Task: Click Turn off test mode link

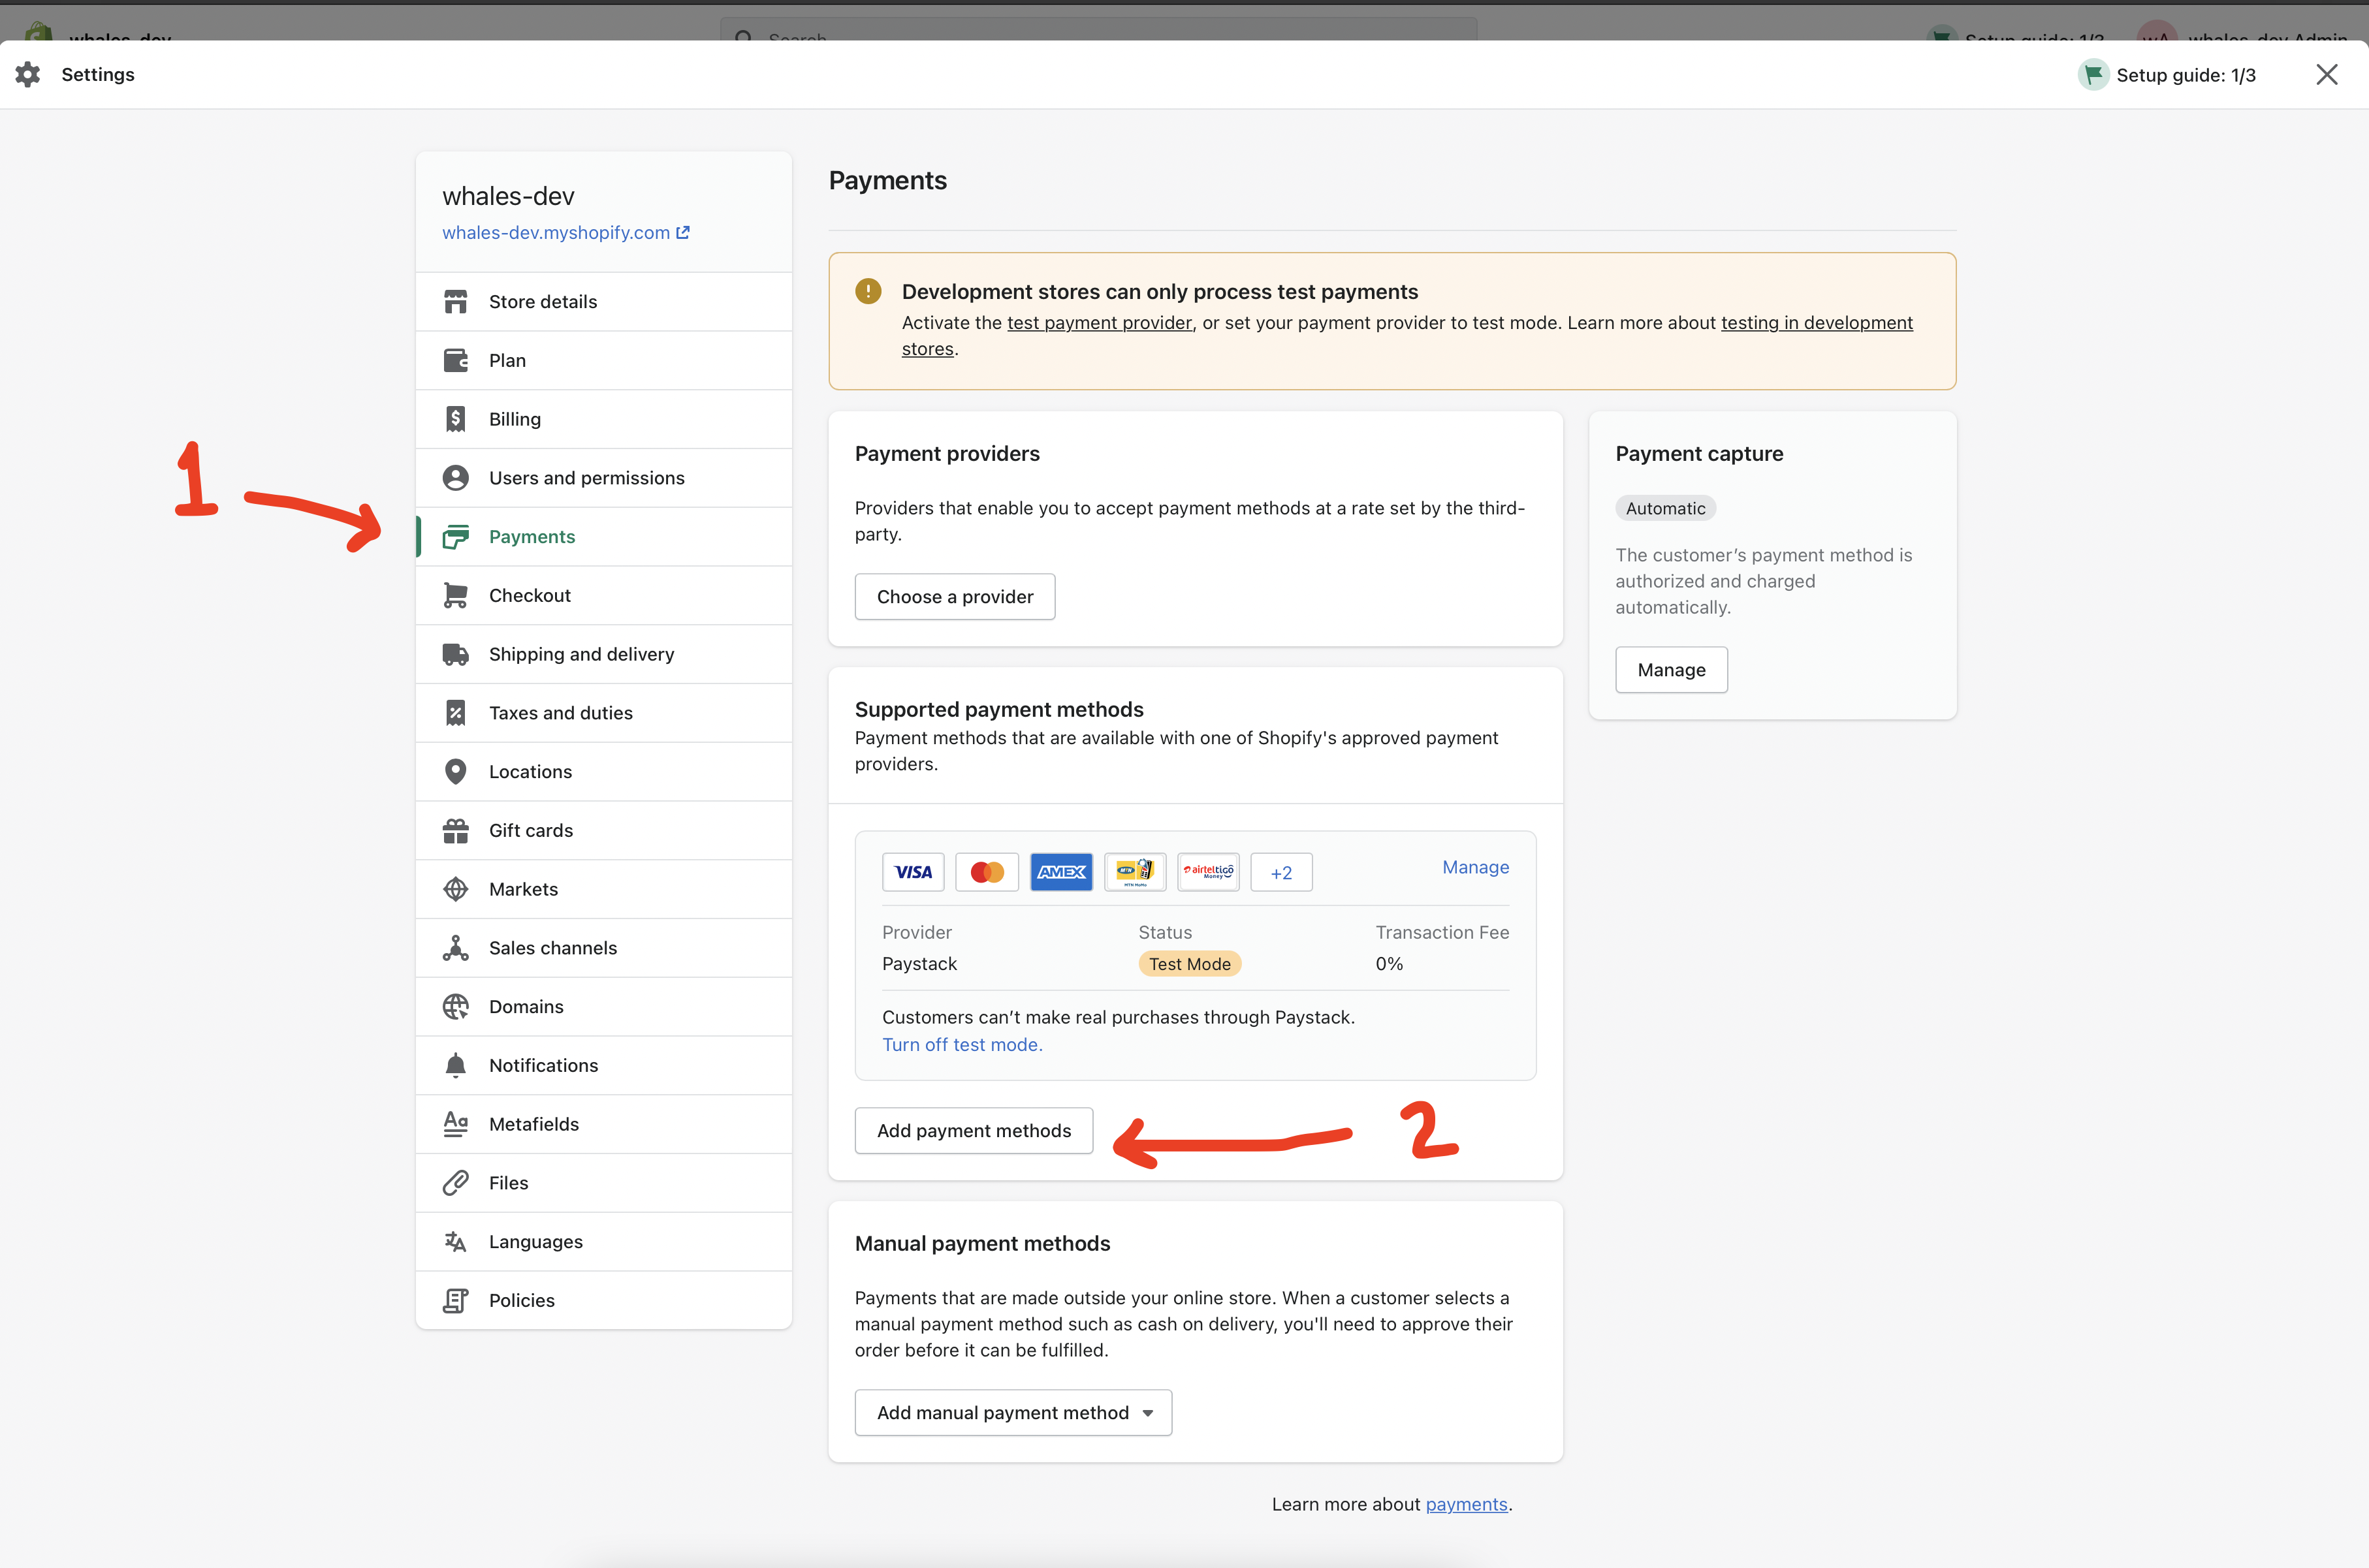Action: [962, 1044]
